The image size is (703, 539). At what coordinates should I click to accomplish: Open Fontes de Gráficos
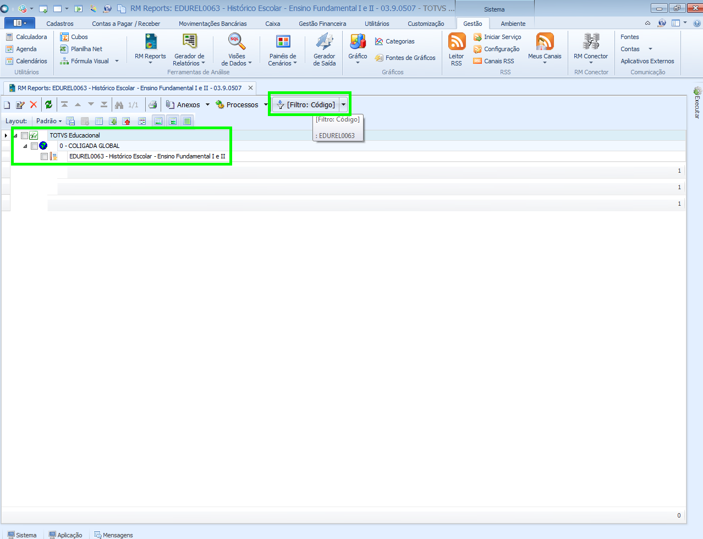pyautogui.click(x=405, y=58)
